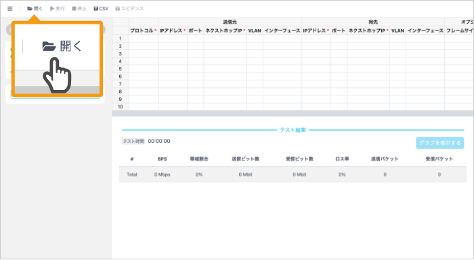Select row number 2
The image size is (474, 260).
(121, 46)
